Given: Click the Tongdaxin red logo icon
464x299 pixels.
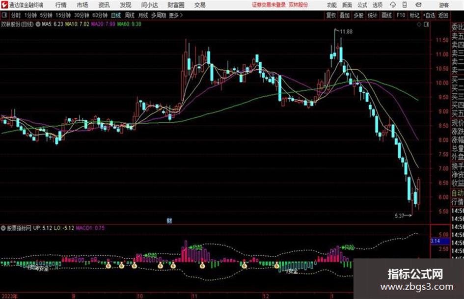Looking at the screenshot, I should coord(4,5).
